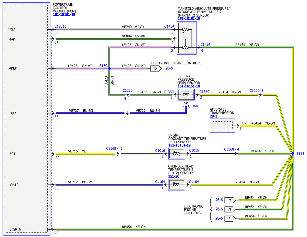The width and height of the screenshot is (307, 237).
Task: Open the 26-6 link beside connector P
Action: point(219,218)
